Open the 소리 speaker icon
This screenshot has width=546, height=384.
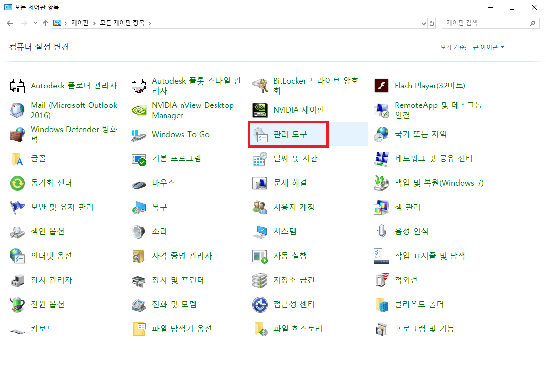pyautogui.click(x=139, y=231)
